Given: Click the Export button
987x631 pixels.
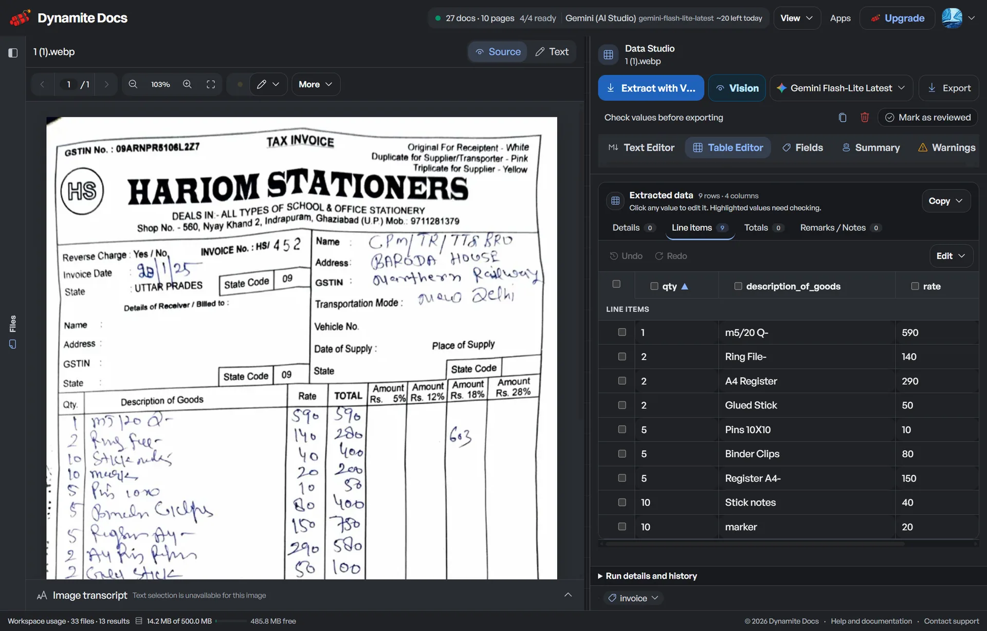Looking at the screenshot, I should click(949, 88).
